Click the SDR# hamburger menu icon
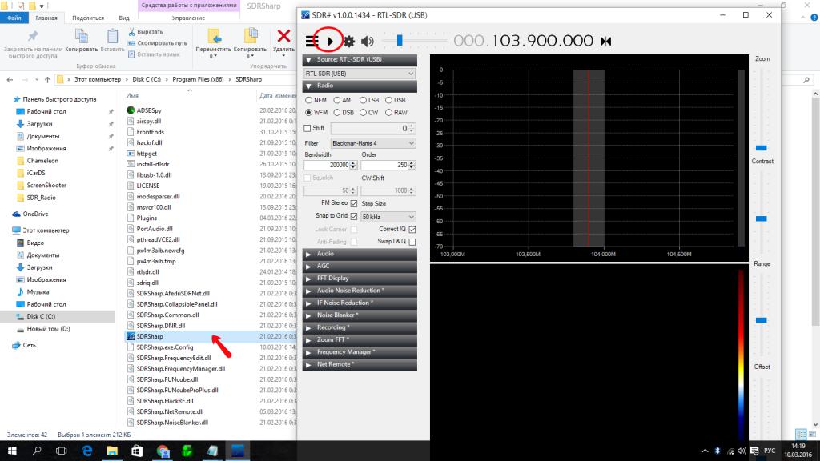 (x=312, y=41)
